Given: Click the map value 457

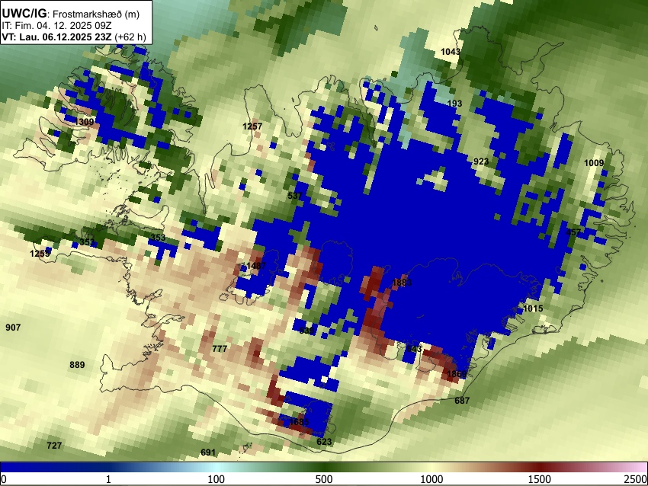Looking at the screenshot, I should (573, 232).
